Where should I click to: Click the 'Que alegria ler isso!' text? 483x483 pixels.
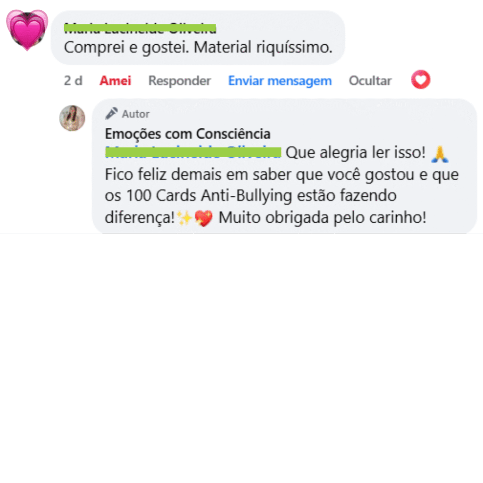(355, 152)
